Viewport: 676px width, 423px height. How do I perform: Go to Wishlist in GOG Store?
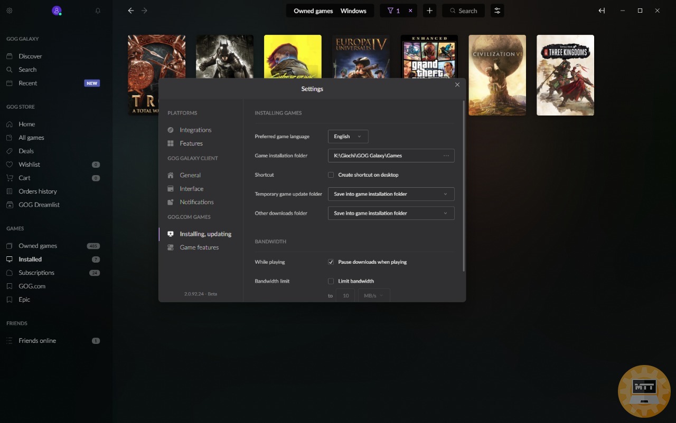pyautogui.click(x=29, y=165)
